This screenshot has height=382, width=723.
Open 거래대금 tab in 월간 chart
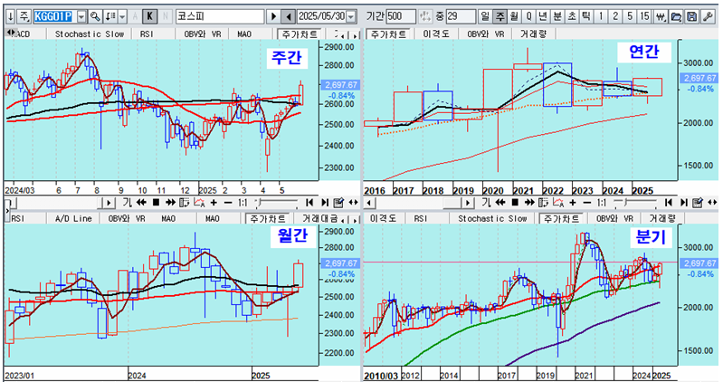pyautogui.click(x=320, y=218)
